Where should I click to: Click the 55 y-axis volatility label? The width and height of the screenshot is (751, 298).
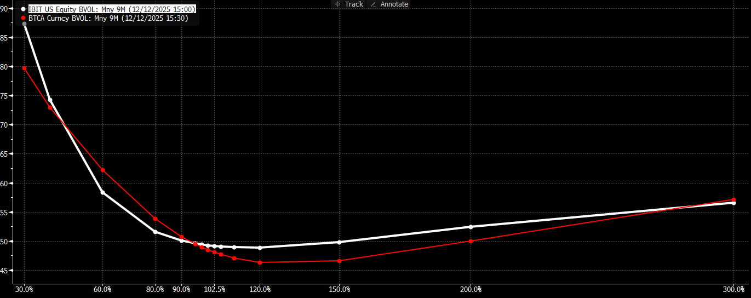click(3, 212)
